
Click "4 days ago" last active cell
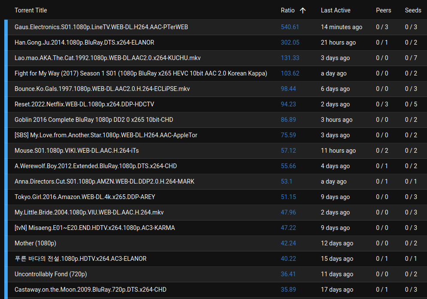(x=335, y=166)
